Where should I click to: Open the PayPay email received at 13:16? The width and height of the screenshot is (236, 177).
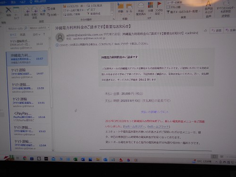click(x=30, y=117)
